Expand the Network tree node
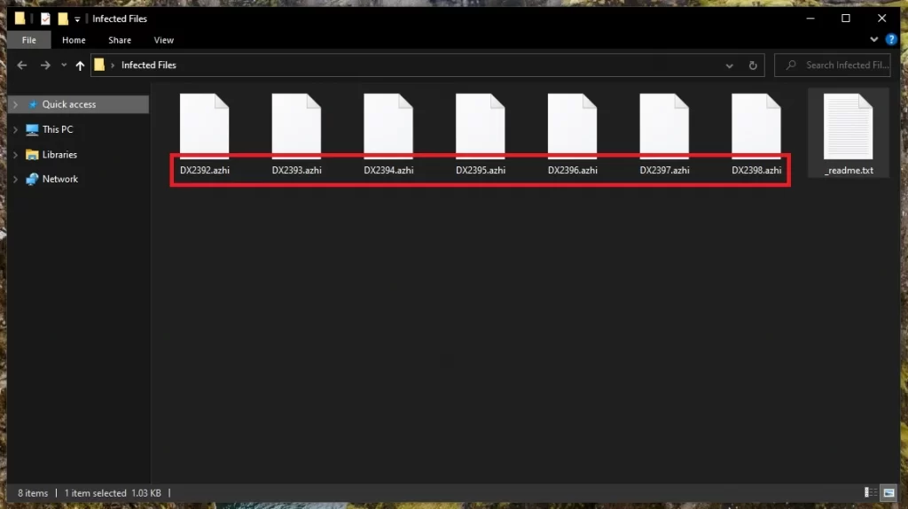The height and width of the screenshot is (509, 908). pos(16,180)
